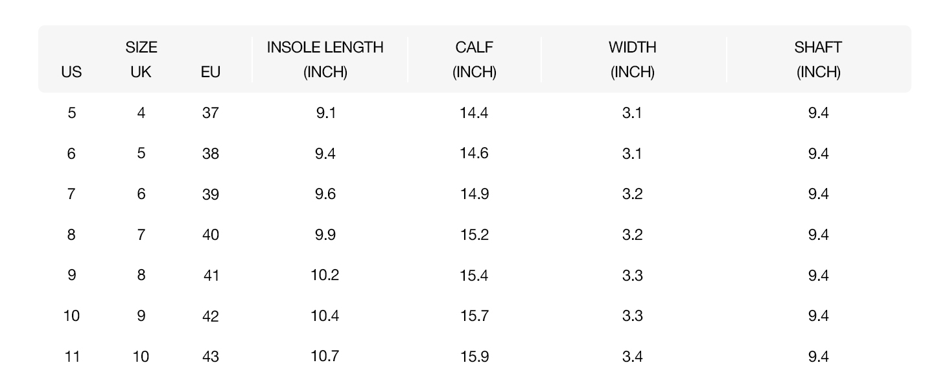
Task: Select EU size 37 cell
Action: tap(211, 113)
